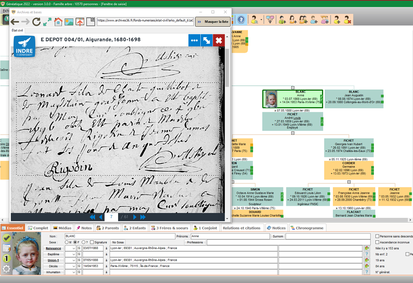Click the URL address field in Archives window

146,22
